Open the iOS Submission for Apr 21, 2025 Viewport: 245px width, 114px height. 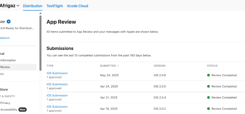pyautogui.click(x=57, y=96)
